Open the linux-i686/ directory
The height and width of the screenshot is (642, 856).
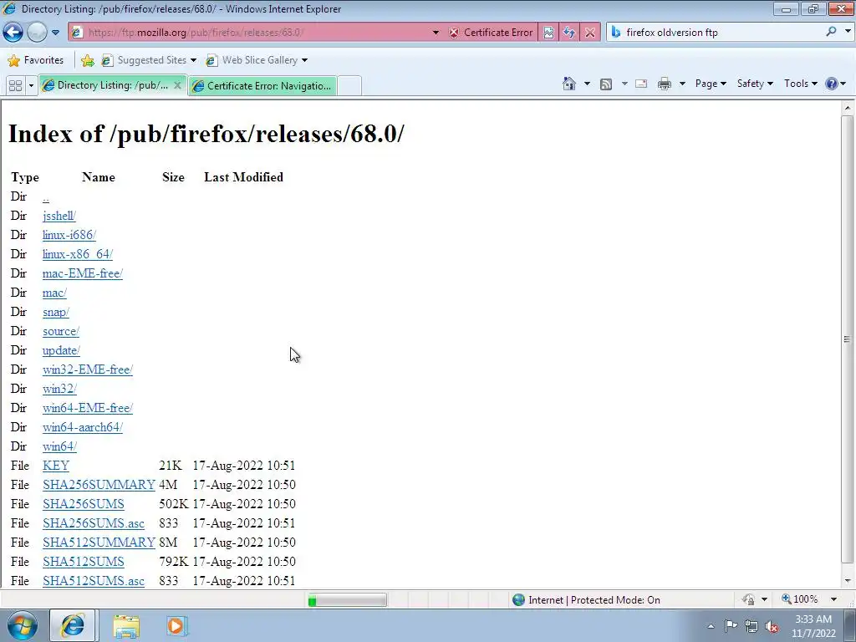69,235
